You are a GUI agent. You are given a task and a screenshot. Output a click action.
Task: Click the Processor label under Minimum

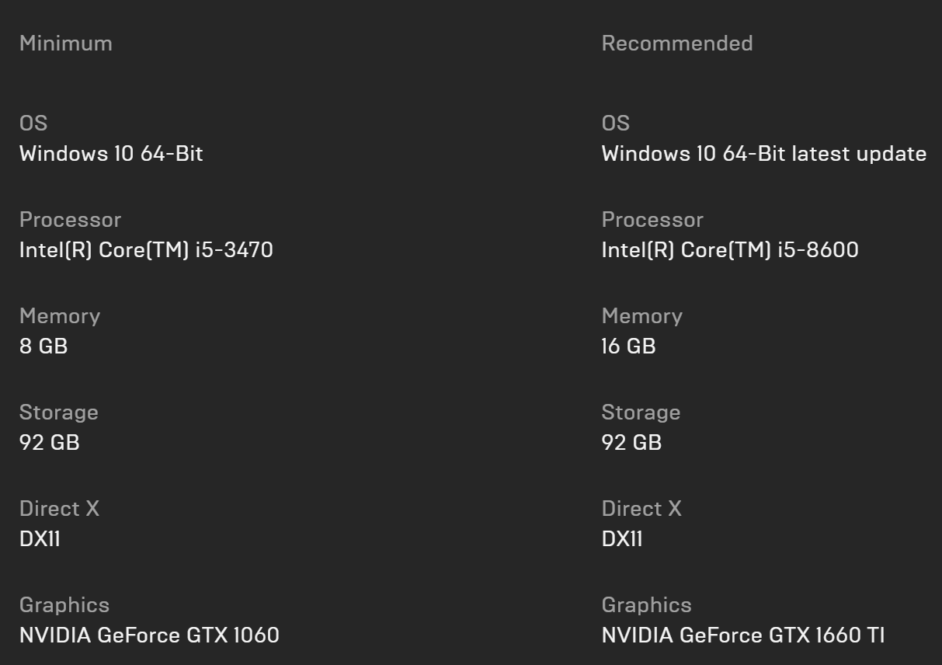pyautogui.click(x=71, y=220)
